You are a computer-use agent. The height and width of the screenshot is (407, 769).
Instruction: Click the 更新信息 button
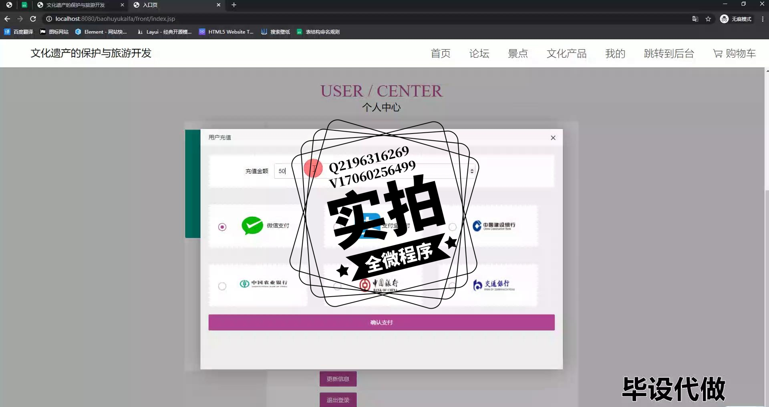click(338, 379)
